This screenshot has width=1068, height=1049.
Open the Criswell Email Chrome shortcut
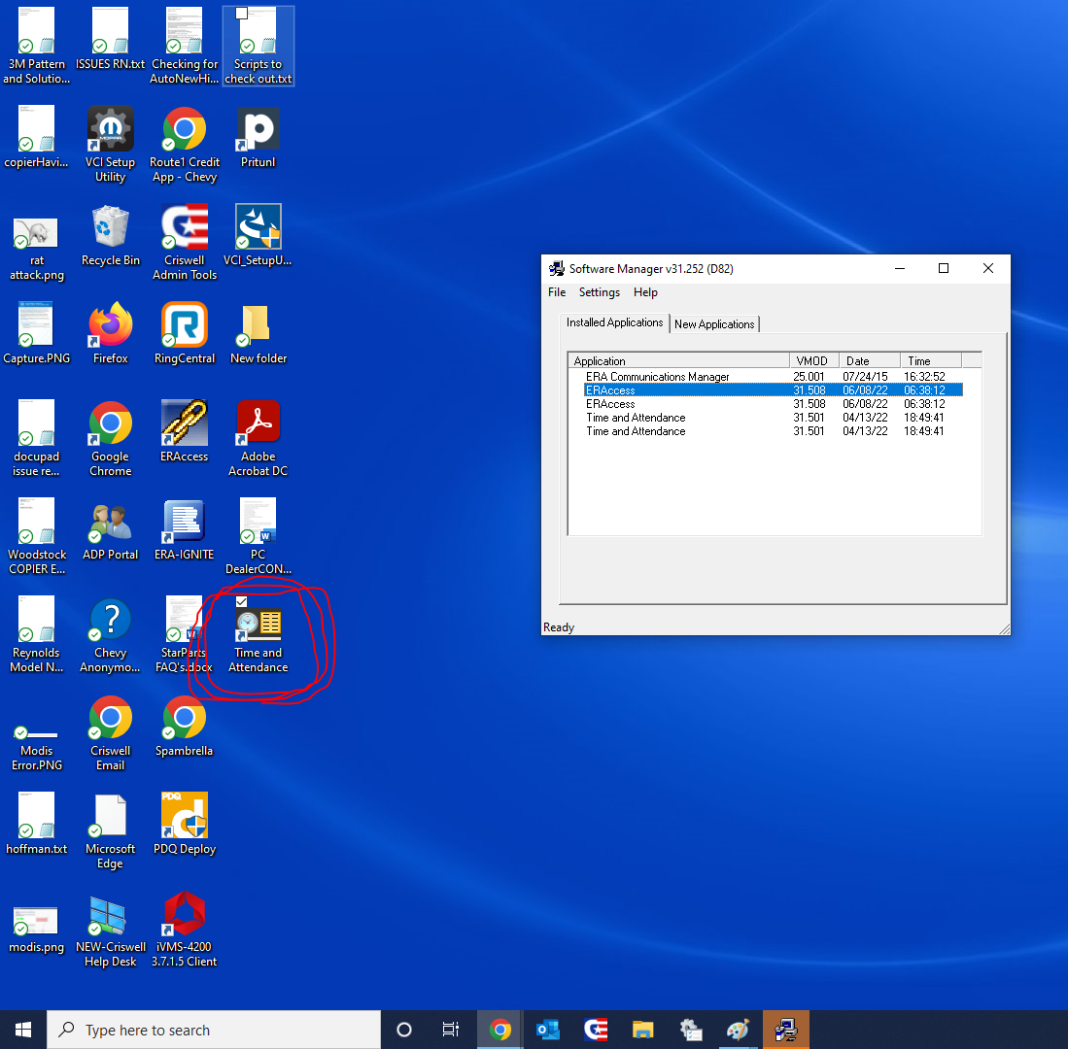(111, 732)
